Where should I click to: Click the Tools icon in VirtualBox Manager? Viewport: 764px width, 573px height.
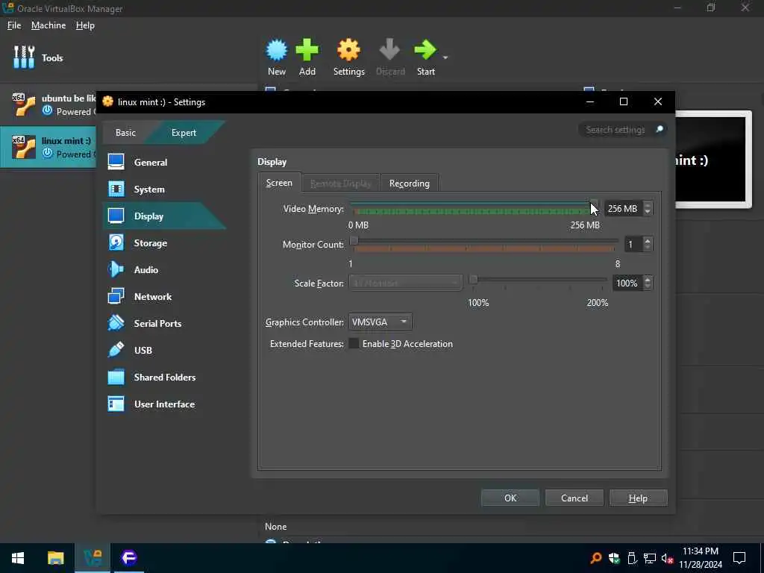24,57
